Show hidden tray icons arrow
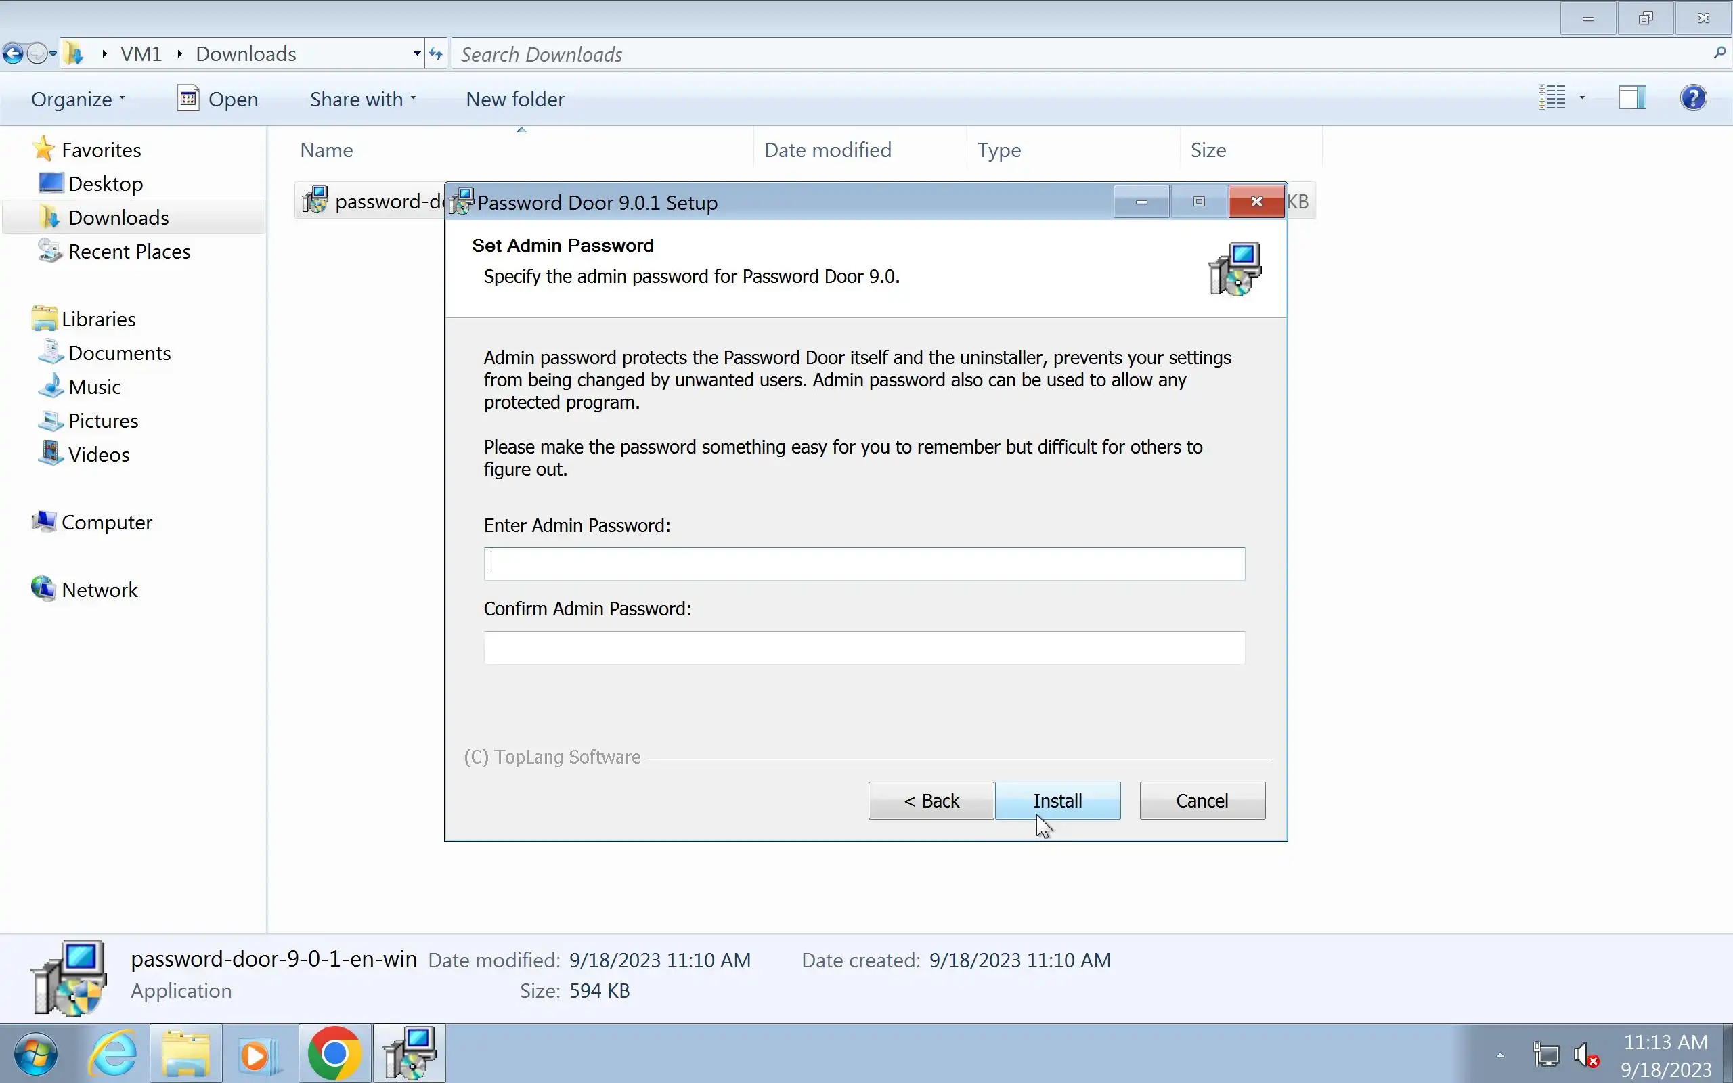This screenshot has height=1083, width=1733. 1499,1055
